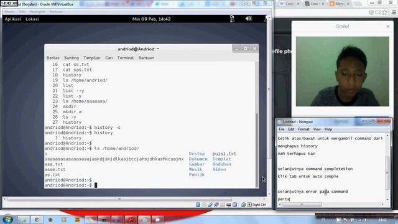Open Notepad Help menu

[328, 129]
